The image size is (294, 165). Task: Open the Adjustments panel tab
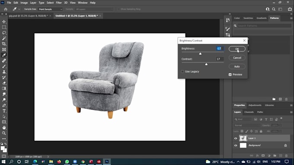point(255,105)
